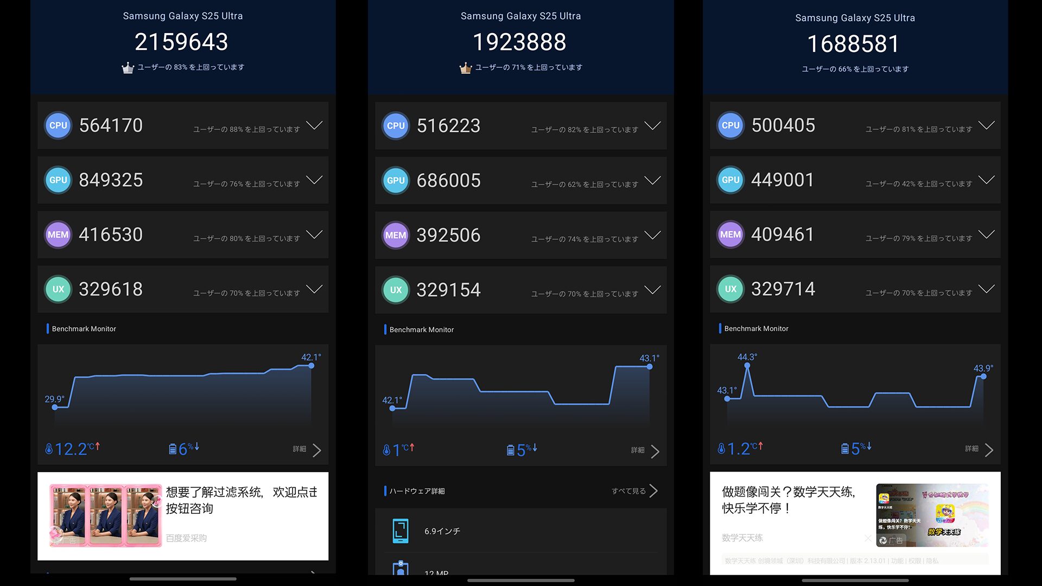Click the UX icon beside score 329154
1042x586 pixels.
click(x=396, y=290)
